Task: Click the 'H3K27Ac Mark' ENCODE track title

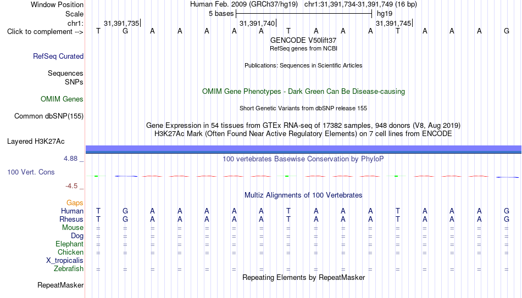Action: (x=303, y=134)
